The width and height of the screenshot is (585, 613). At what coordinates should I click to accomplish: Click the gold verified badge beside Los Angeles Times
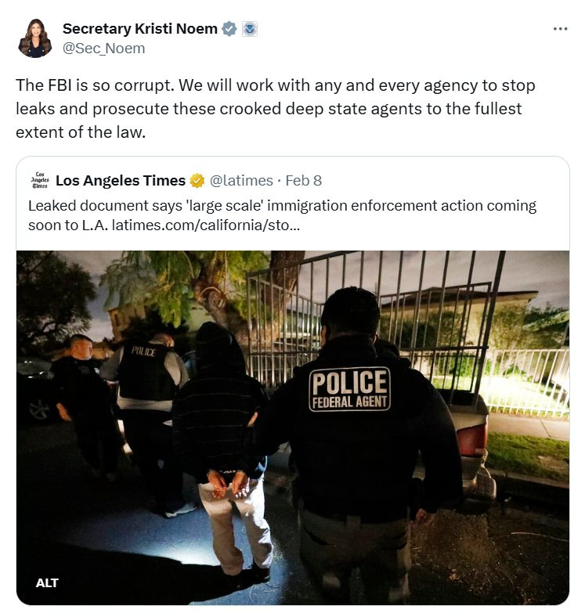(x=197, y=181)
